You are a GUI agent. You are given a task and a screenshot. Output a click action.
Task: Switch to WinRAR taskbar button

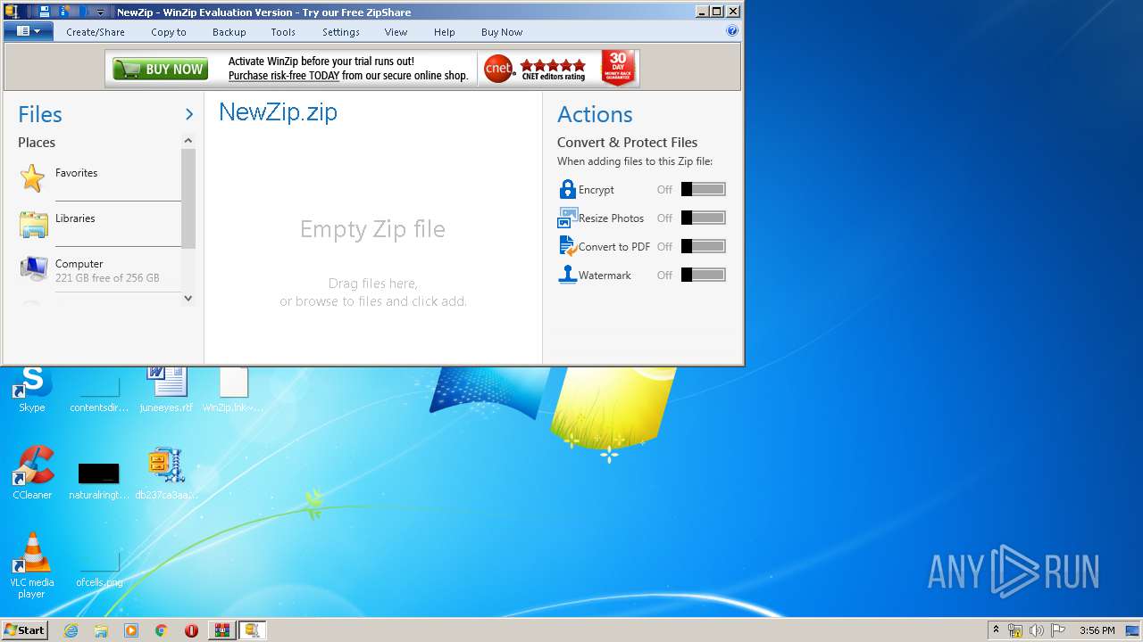221,630
